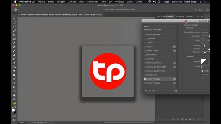Screen dimensions: 221x124
Task: Open the Camada menu
Action: click(72, 2)
